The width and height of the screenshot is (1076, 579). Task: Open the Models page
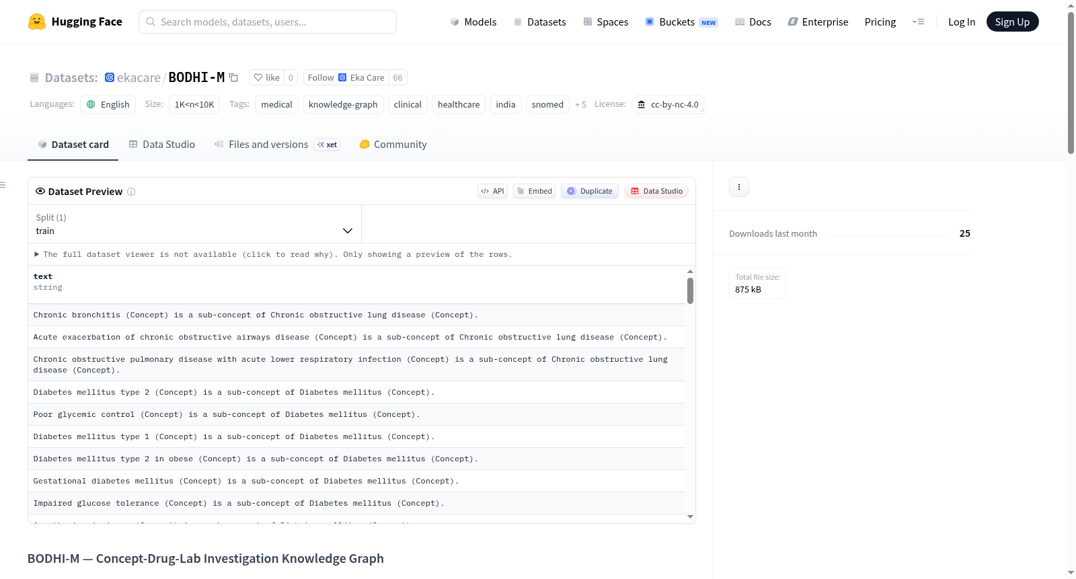473,22
